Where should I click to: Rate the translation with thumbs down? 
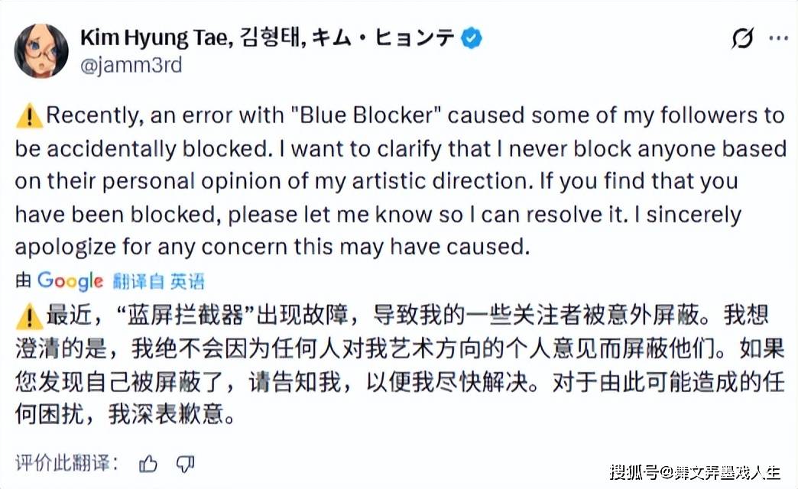click(185, 463)
